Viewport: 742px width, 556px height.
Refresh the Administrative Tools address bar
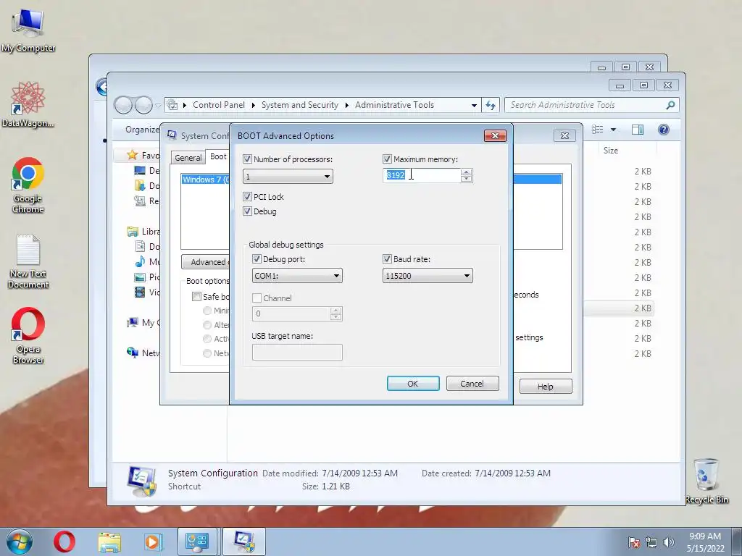click(491, 105)
